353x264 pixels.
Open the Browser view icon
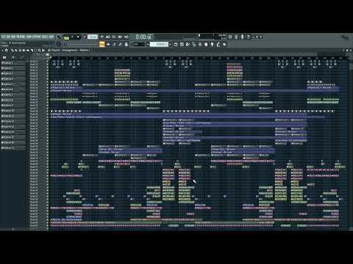(126, 44)
